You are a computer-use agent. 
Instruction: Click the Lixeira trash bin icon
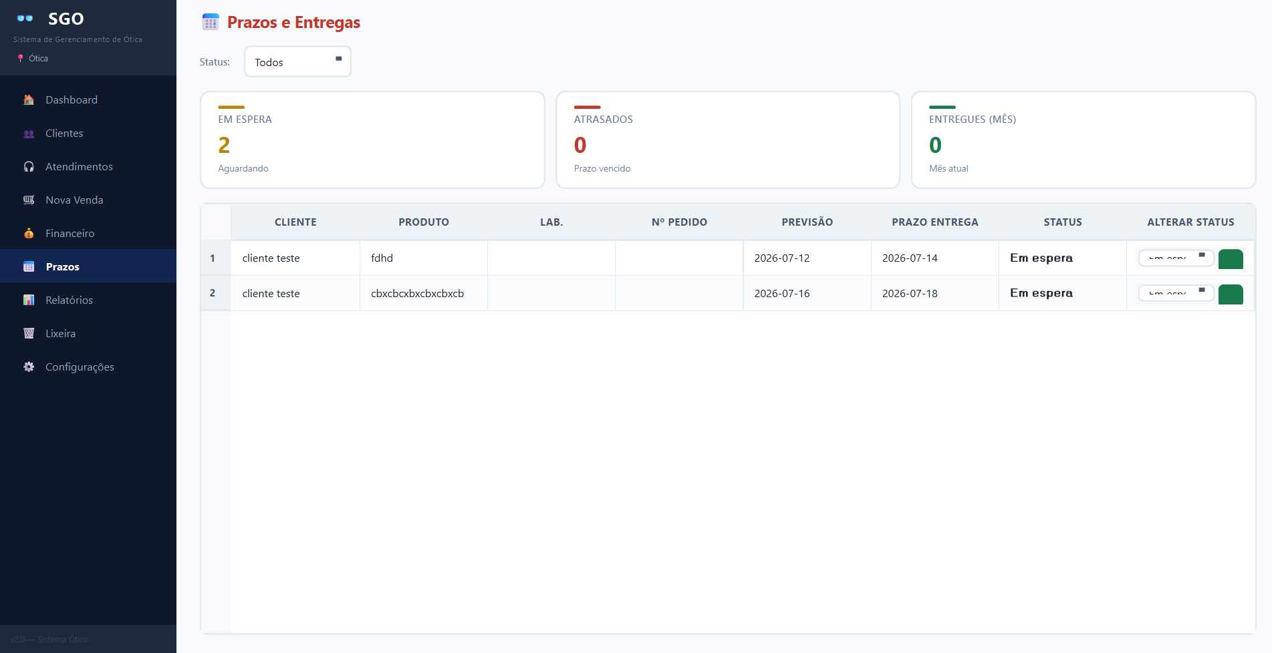coord(29,333)
